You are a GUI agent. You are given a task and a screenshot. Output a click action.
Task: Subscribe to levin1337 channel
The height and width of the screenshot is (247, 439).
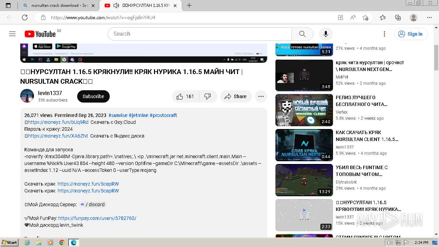(93, 96)
